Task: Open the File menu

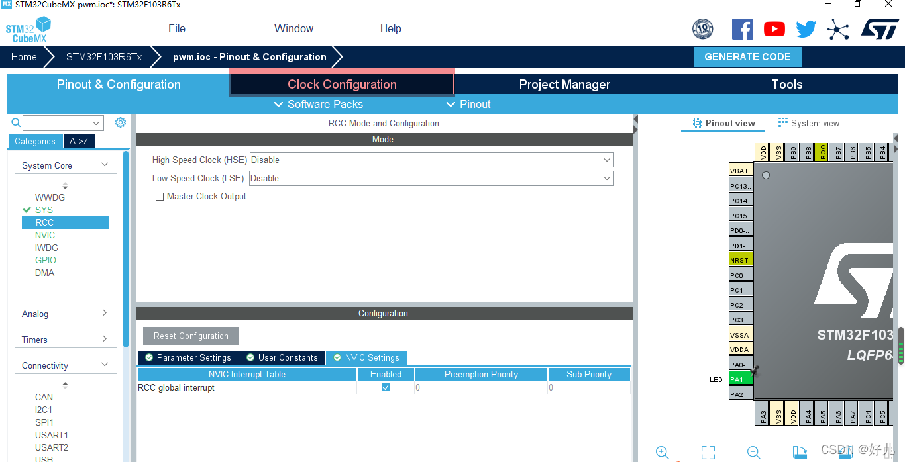Action: click(177, 28)
